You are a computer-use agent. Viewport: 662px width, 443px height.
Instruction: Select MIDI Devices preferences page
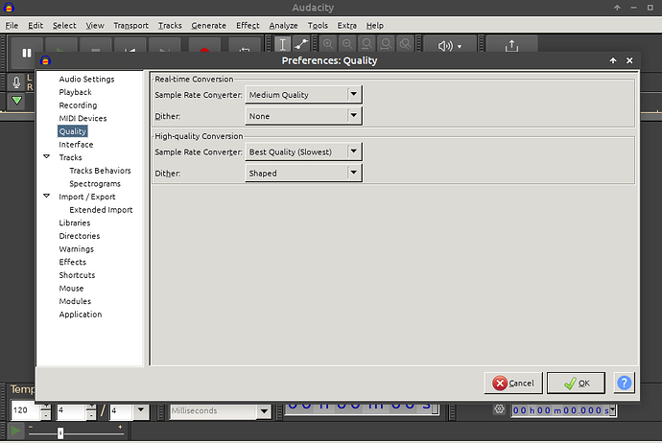pyautogui.click(x=83, y=118)
